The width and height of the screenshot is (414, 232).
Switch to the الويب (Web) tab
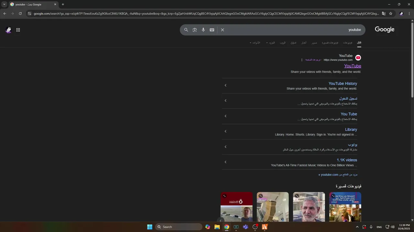[x=283, y=43]
